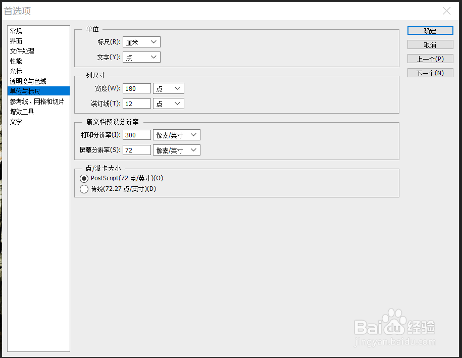The image size is (462, 358).
Task: Click the 屏幕分辨率 field showing 72
Action: (137, 150)
